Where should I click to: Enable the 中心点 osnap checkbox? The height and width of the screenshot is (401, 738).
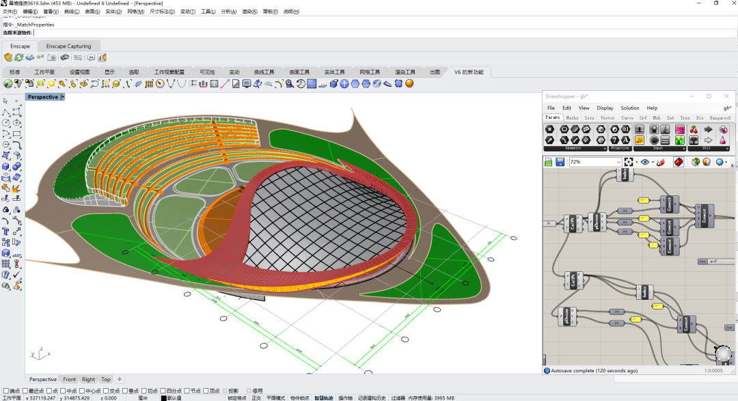click(x=82, y=391)
